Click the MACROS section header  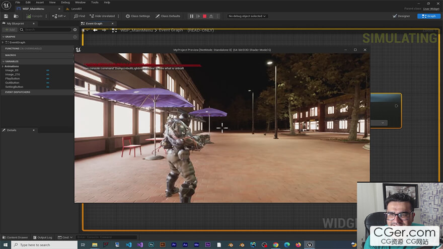[x=37, y=55]
